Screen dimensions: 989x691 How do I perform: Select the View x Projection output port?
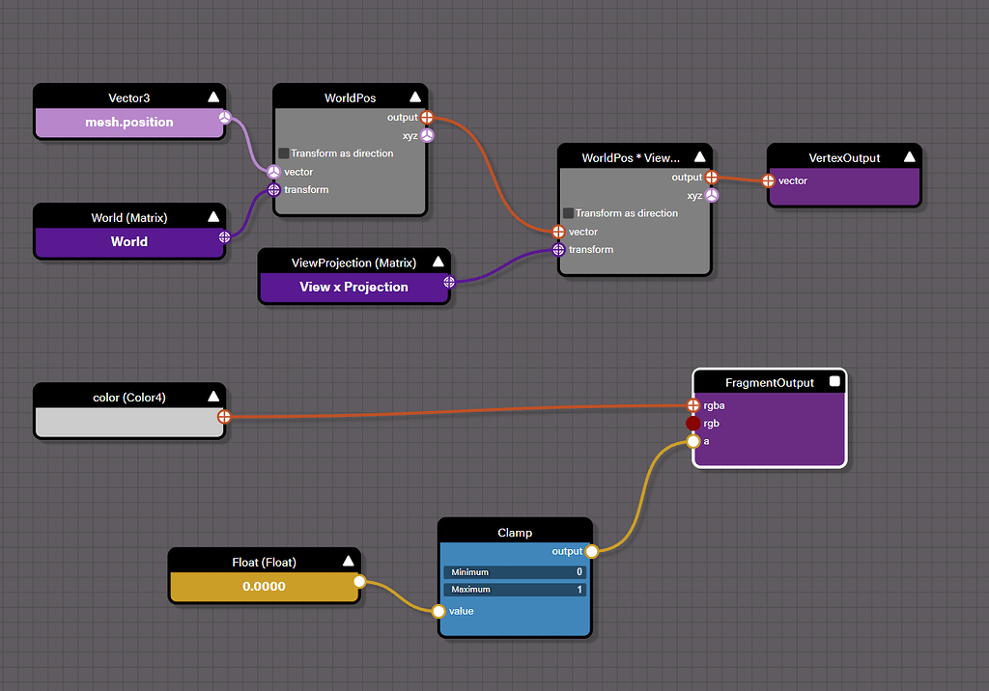[448, 282]
